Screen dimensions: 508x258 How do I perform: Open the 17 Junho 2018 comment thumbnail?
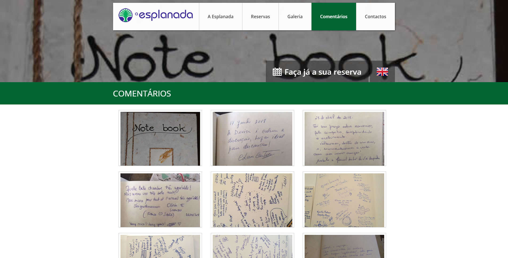coord(252,138)
